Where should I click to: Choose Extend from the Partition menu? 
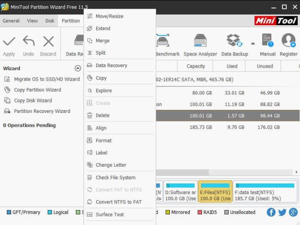point(120,29)
